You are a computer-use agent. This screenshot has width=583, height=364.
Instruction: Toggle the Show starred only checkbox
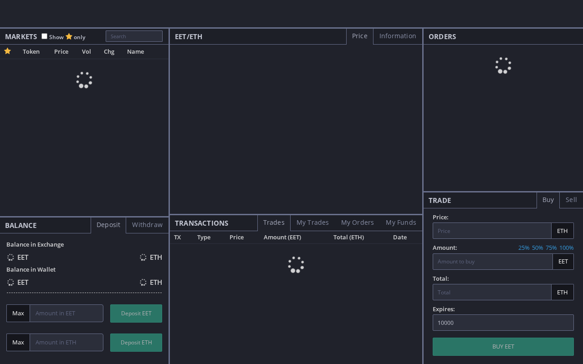click(x=44, y=36)
